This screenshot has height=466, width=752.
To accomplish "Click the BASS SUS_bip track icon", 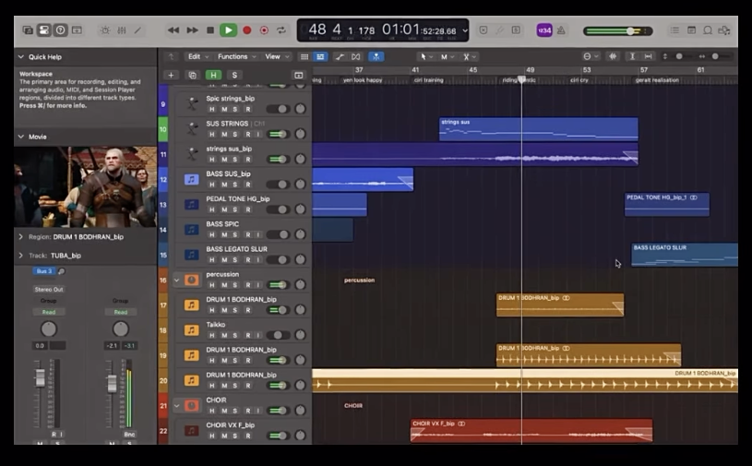I will [191, 179].
